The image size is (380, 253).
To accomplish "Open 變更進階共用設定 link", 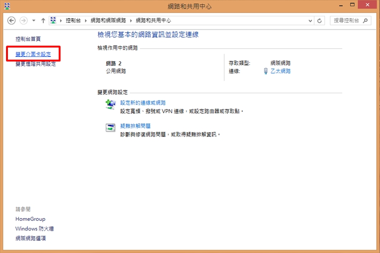I will pyautogui.click(x=35, y=64).
